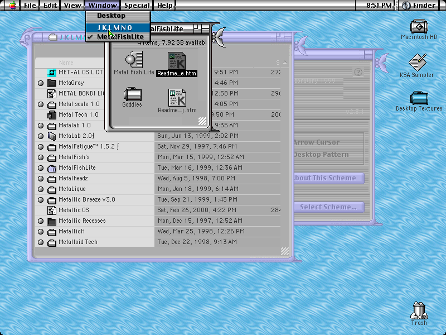Open the File menu

click(x=30, y=5)
